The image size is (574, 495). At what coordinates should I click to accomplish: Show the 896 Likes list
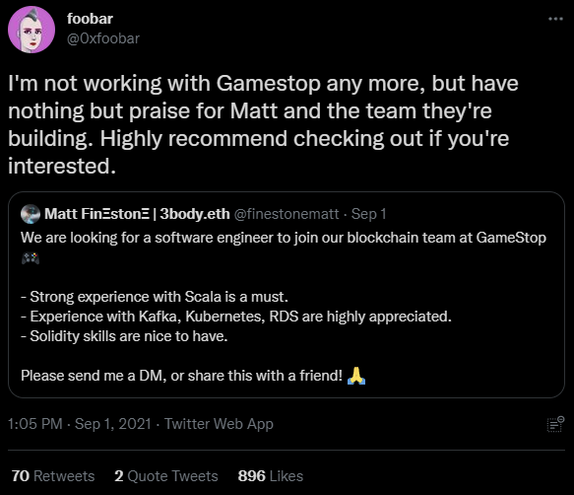[270, 476]
